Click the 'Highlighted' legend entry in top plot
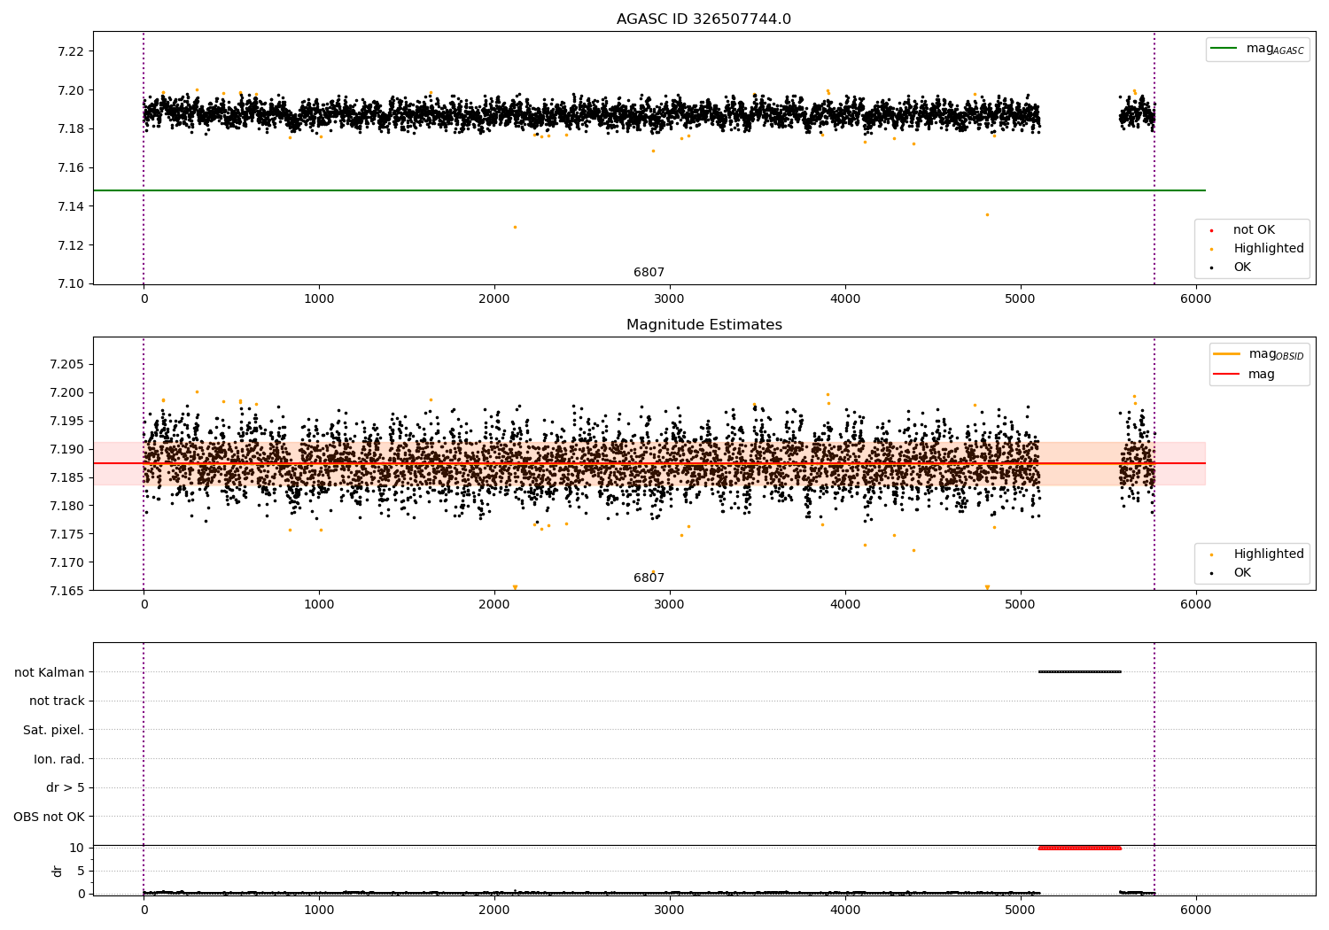Screen dimensions: 1329x930 click(x=1258, y=249)
